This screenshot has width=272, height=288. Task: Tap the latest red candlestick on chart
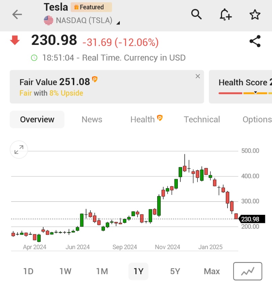coord(236,216)
